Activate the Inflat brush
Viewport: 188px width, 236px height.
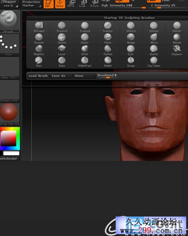[x=85, y=50]
